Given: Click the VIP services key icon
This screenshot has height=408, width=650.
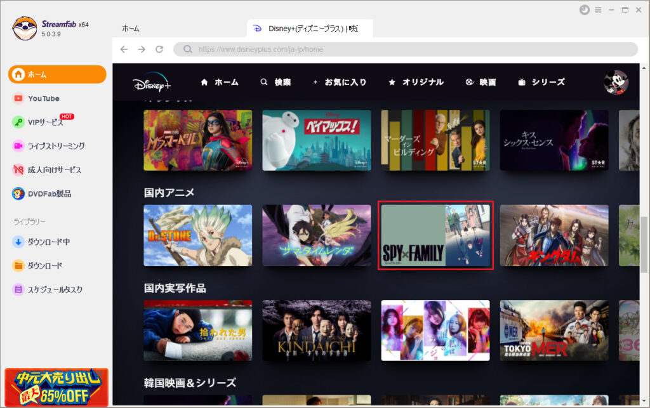Looking at the screenshot, I should pyautogui.click(x=18, y=122).
